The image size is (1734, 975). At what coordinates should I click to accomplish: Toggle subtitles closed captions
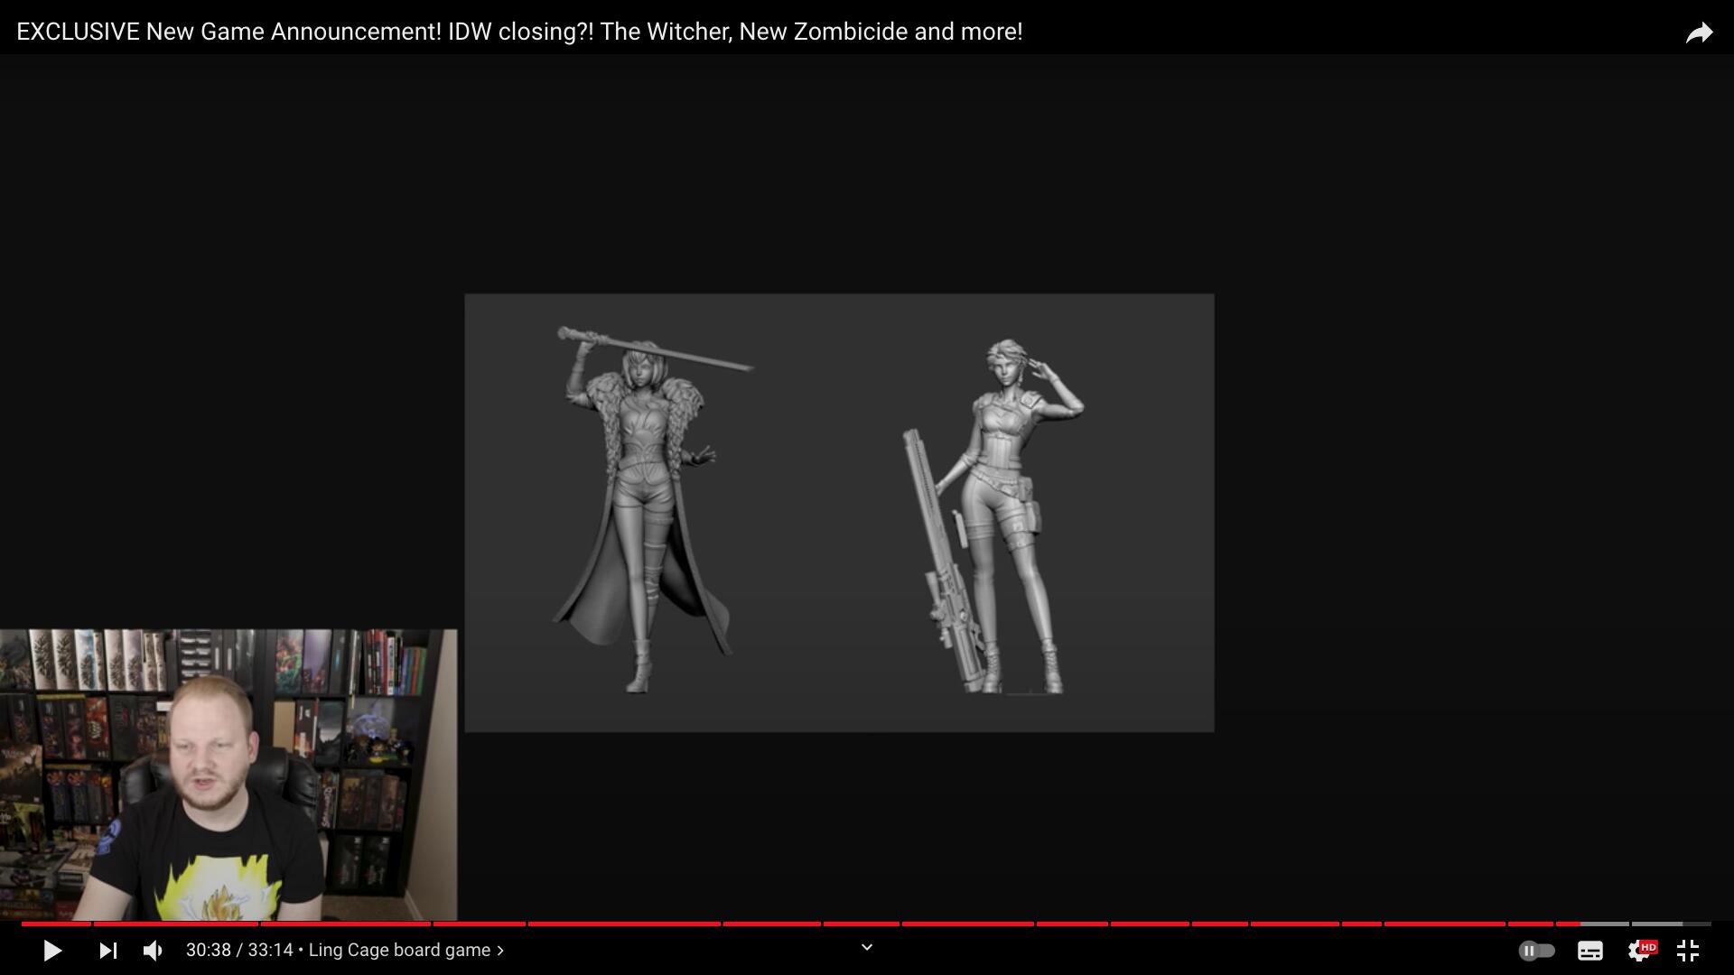coord(1590,951)
